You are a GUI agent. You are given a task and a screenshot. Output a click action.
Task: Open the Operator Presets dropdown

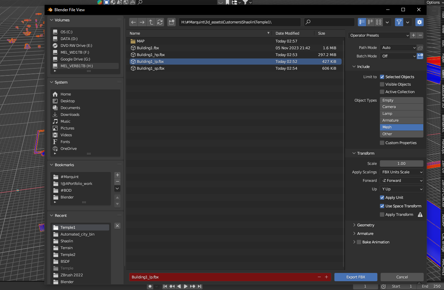[379, 35]
